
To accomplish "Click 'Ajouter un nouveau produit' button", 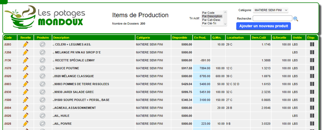I will click(263, 26).
